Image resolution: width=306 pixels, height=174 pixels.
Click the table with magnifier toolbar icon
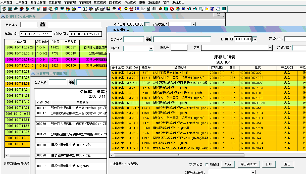pyautogui.click(x=201, y=9)
